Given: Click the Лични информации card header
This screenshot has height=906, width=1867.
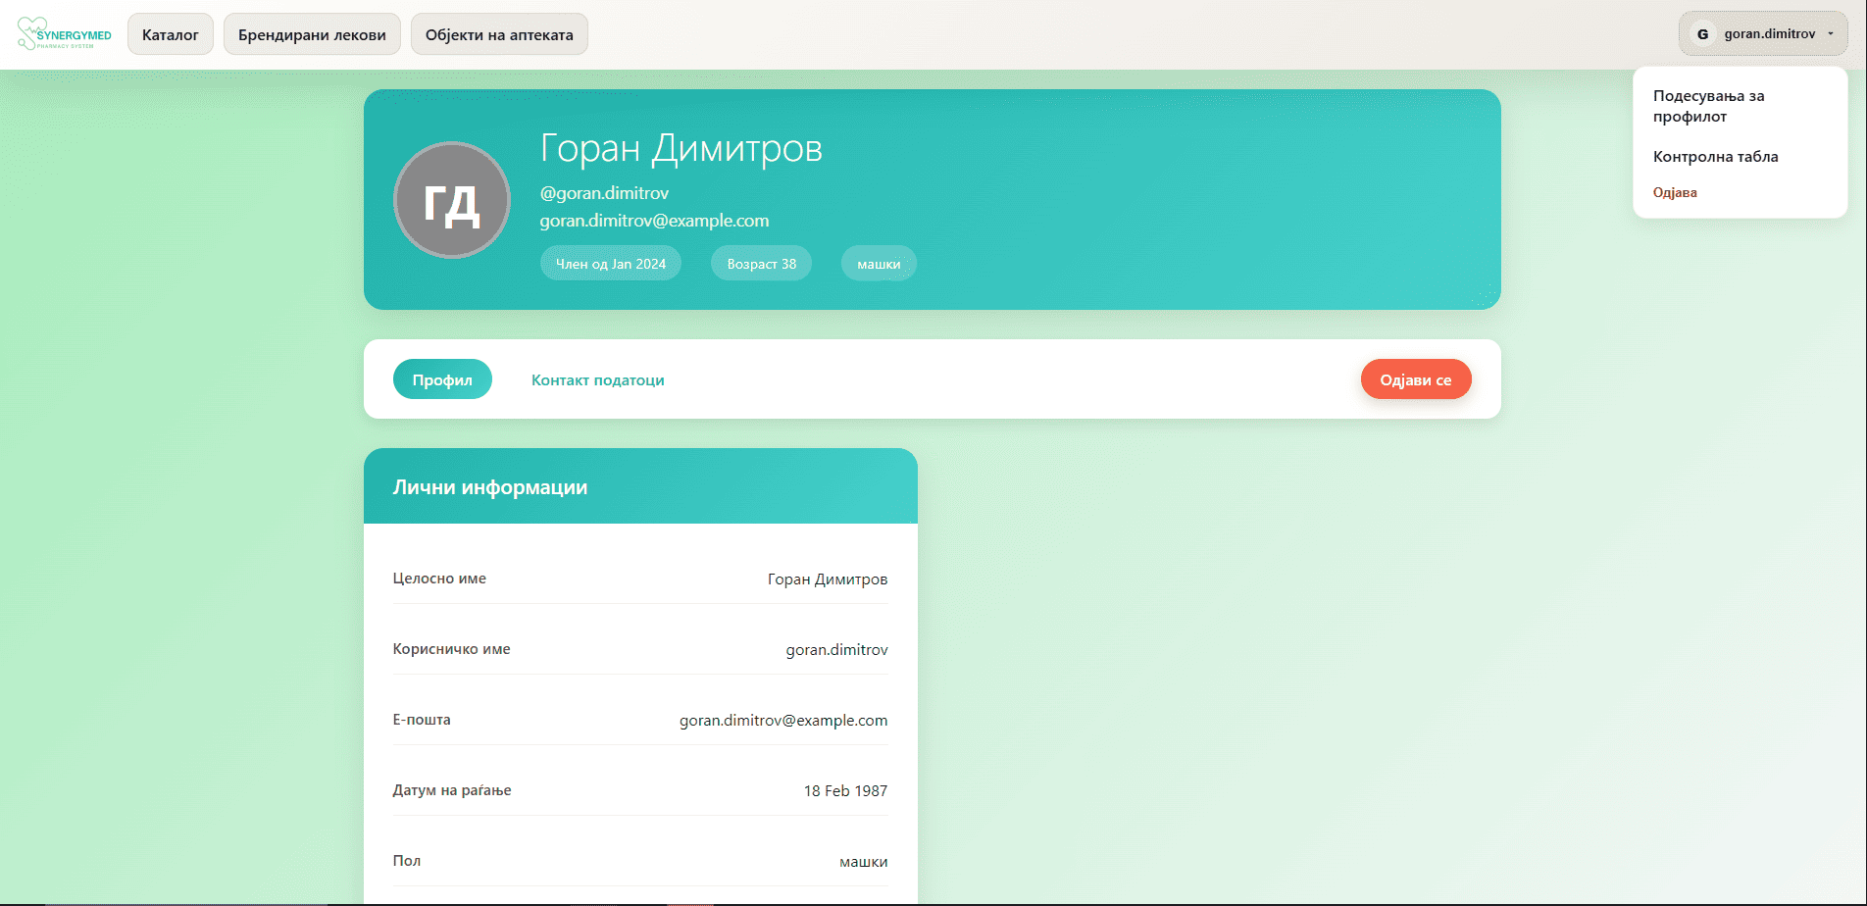Looking at the screenshot, I should tap(640, 486).
